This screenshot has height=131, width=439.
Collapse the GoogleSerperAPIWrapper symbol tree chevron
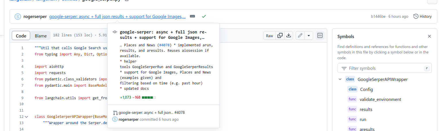340,79
